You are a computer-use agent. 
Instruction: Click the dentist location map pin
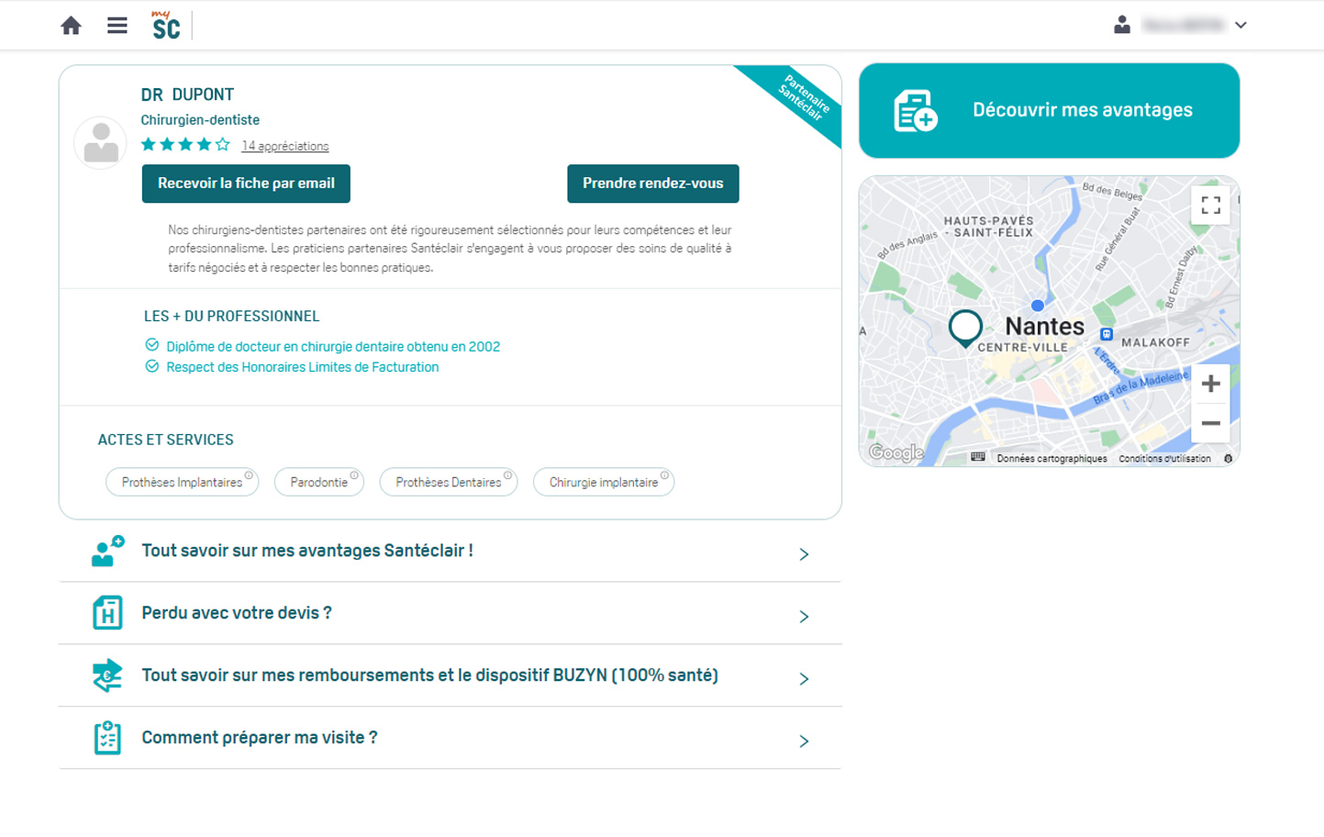tap(965, 327)
